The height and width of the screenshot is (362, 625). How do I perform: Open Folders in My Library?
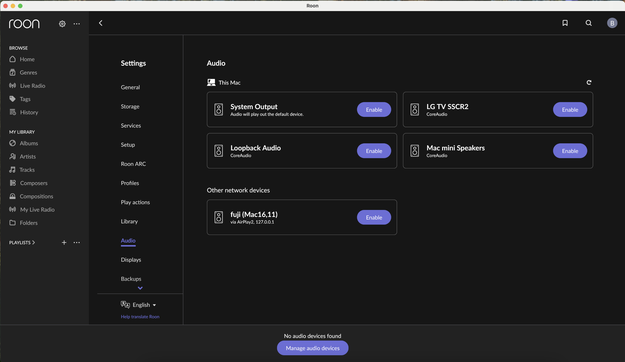tap(23, 223)
